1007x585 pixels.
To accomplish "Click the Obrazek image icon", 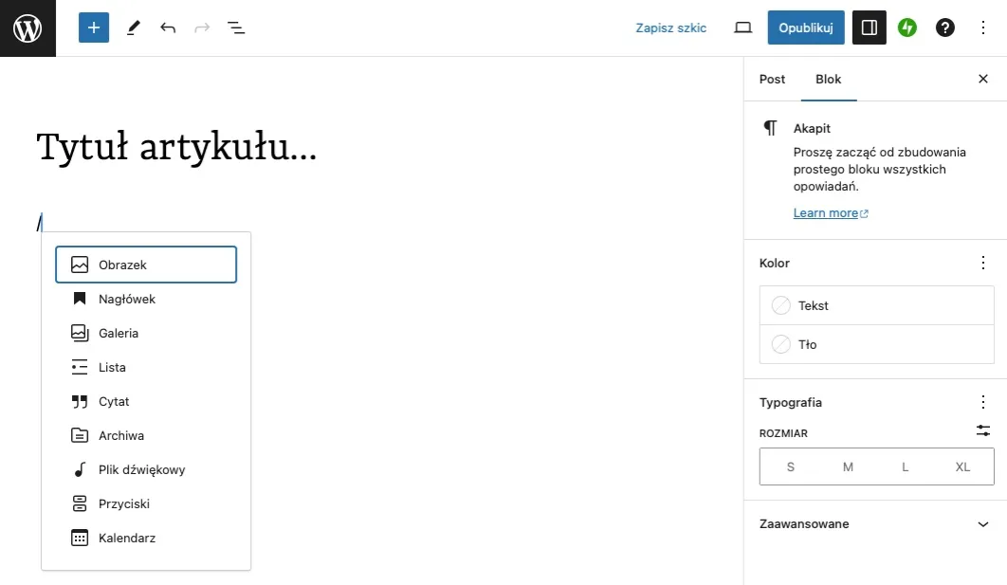I will 80,265.
